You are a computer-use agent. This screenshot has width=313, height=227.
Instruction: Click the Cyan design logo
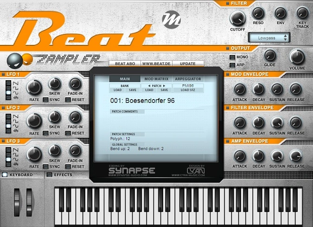196,171
